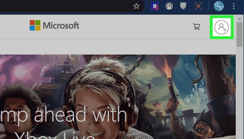The height and width of the screenshot is (139, 244).
Task: View the shopping cart
Action: coord(197,26)
